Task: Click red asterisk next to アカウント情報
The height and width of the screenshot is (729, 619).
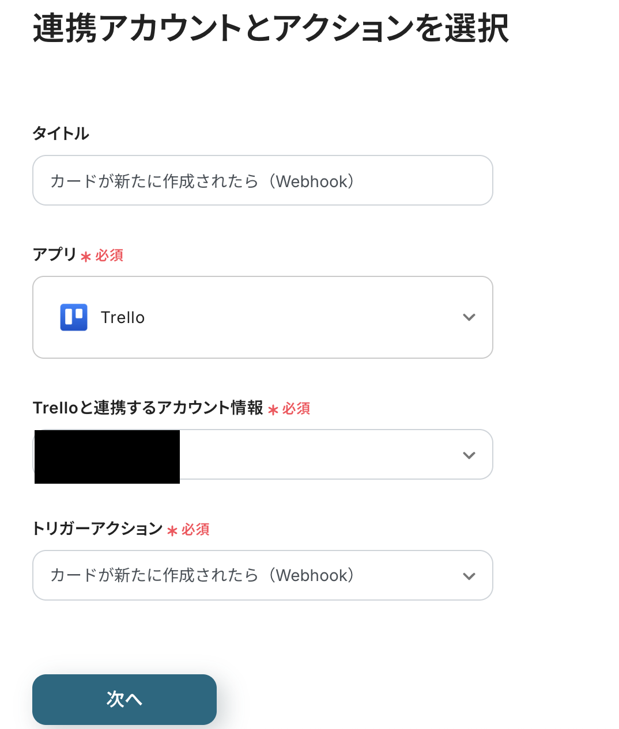Action: [273, 410]
